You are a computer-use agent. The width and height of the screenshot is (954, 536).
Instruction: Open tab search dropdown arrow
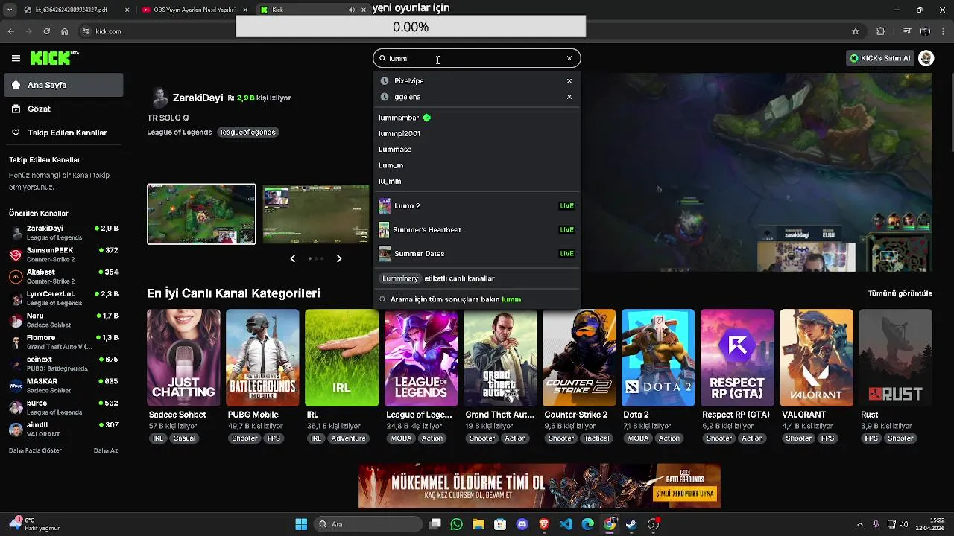9,10
